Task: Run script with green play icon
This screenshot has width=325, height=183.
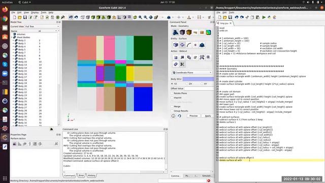Action: pyautogui.click(x=264, y=17)
